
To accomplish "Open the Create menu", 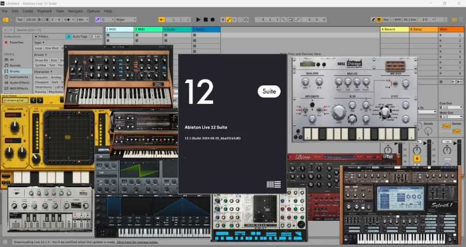I will pos(28,11).
